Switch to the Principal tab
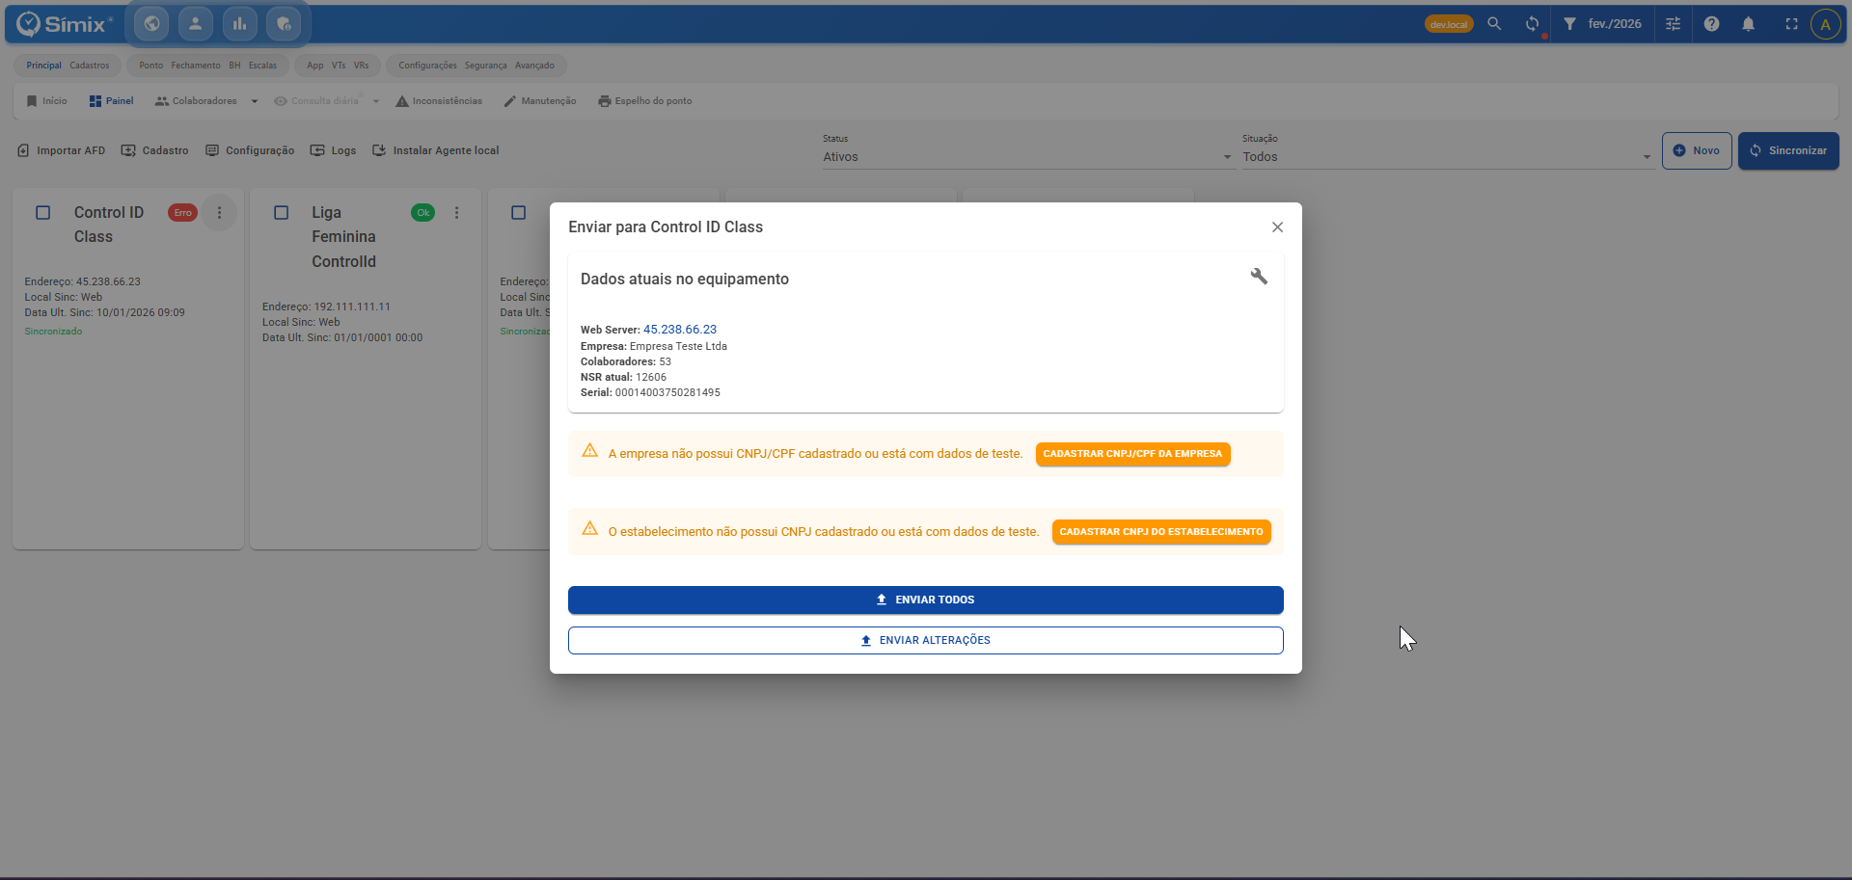The width and height of the screenshot is (1852, 880). (43, 66)
